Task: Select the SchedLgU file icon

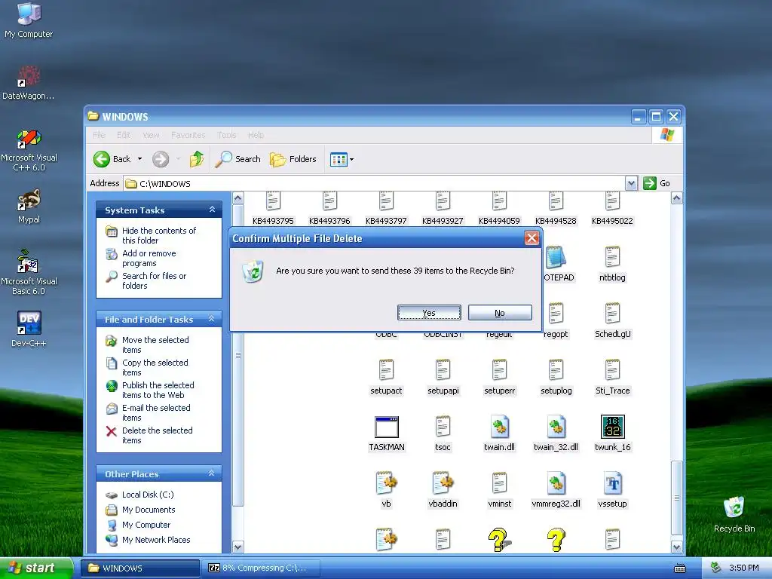Action: pyautogui.click(x=612, y=314)
